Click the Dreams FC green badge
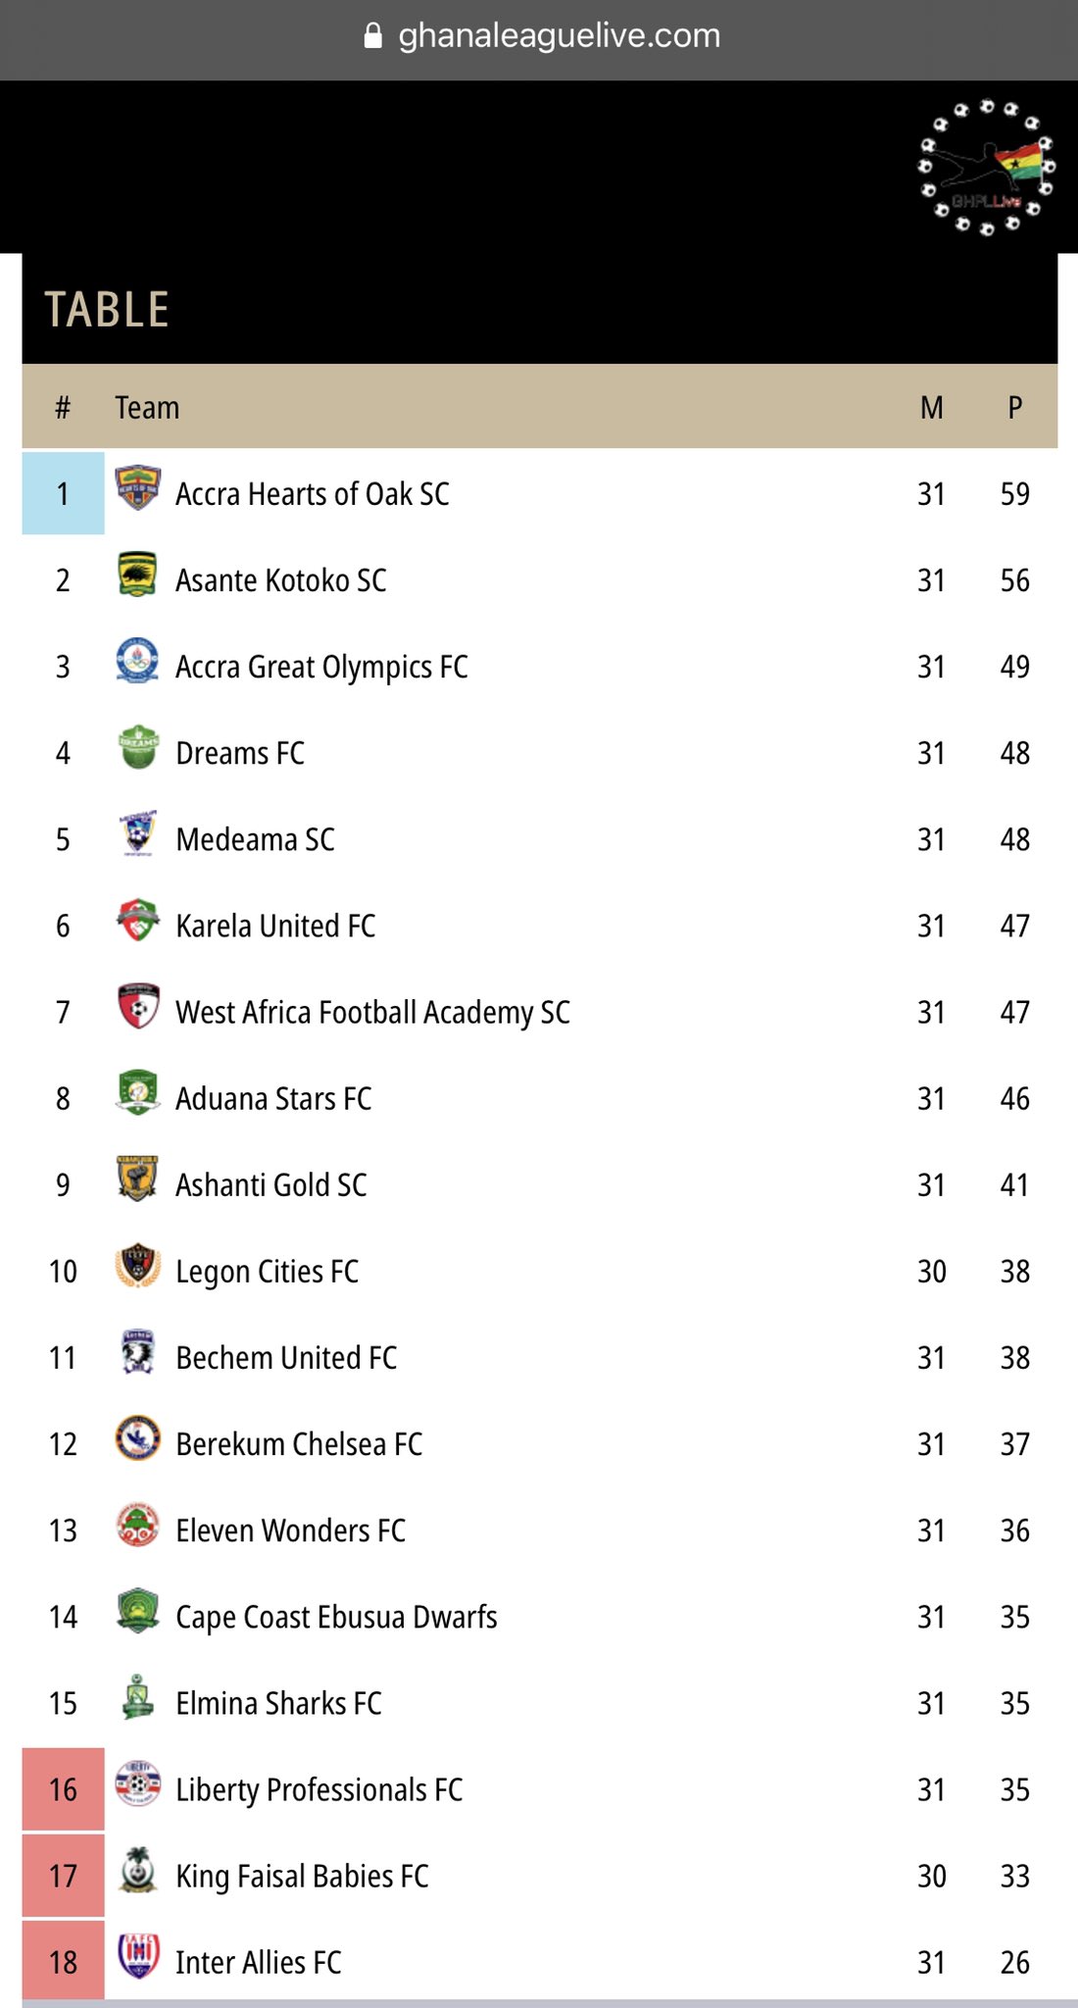 click(138, 747)
